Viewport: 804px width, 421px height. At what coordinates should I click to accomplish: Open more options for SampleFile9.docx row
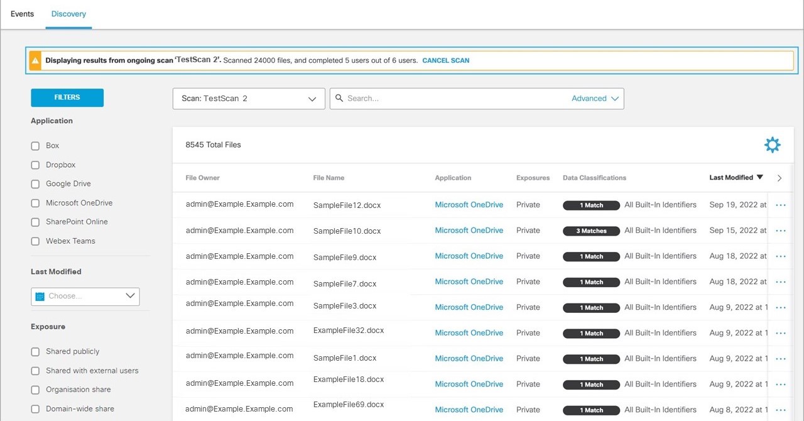[x=781, y=256]
